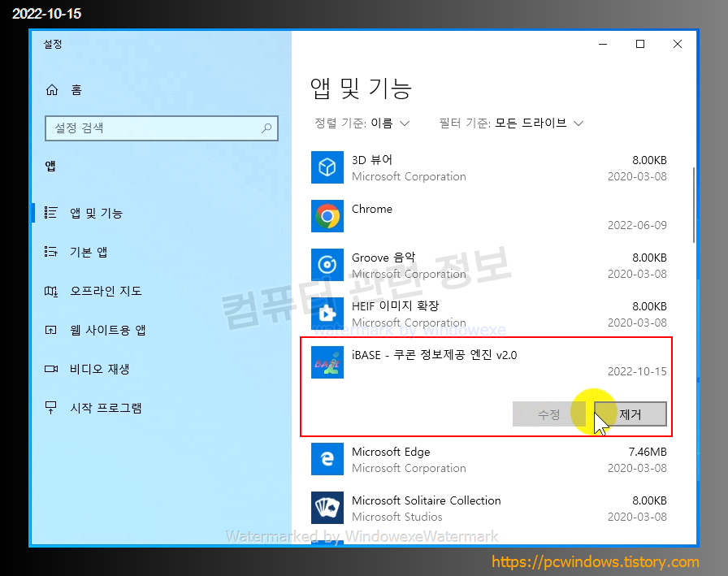Select iBASE - 쿠콘 정보제공 엔진 v2.0
728x576 pixels.
point(434,355)
